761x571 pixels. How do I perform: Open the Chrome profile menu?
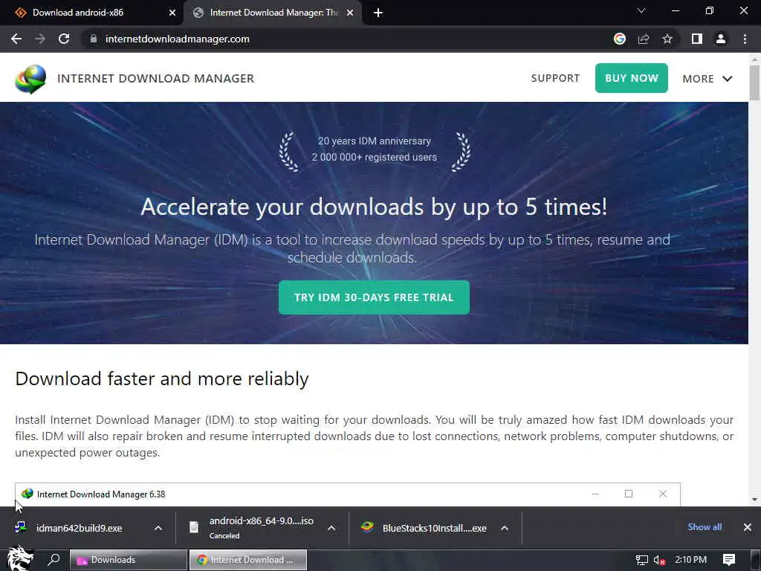coord(721,39)
